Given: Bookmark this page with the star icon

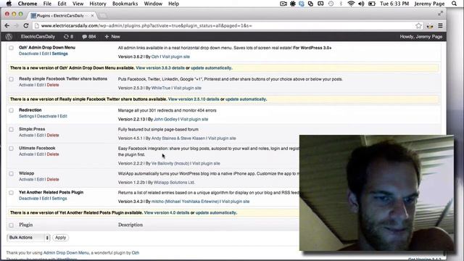Looking at the screenshot, I should point(418,26).
